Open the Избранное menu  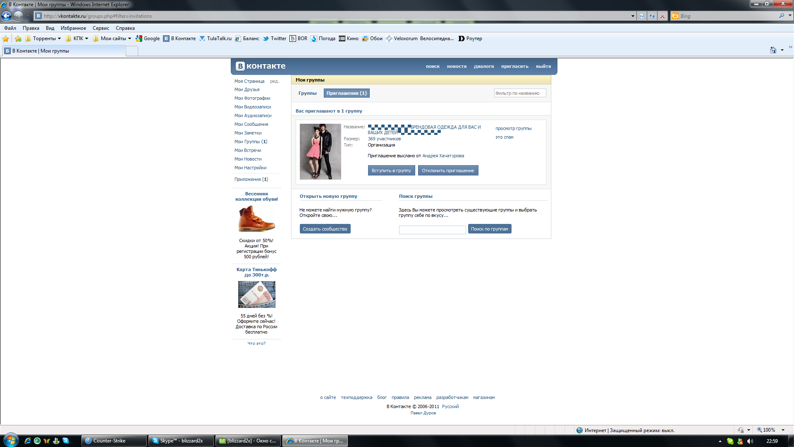(x=73, y=28)
